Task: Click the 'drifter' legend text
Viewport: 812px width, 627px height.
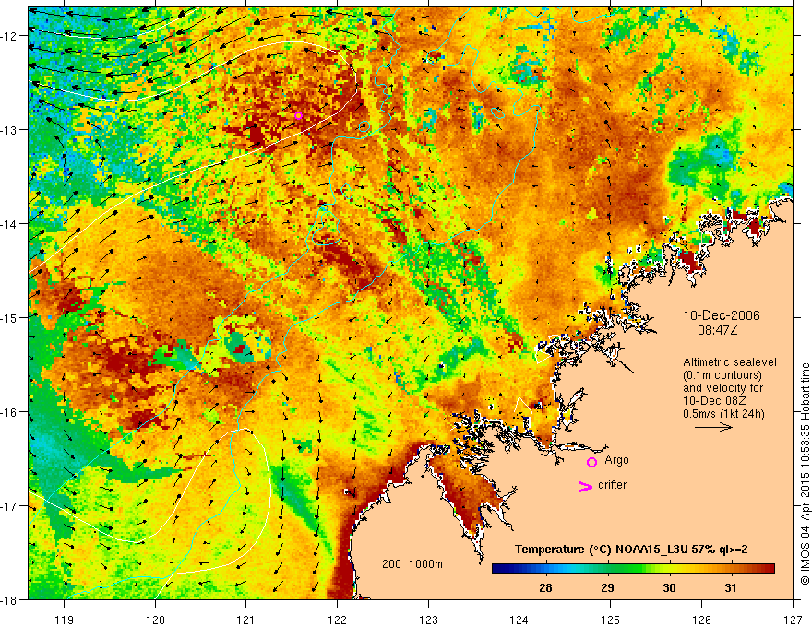Action: pyautogui.click(x=612, y=485)
